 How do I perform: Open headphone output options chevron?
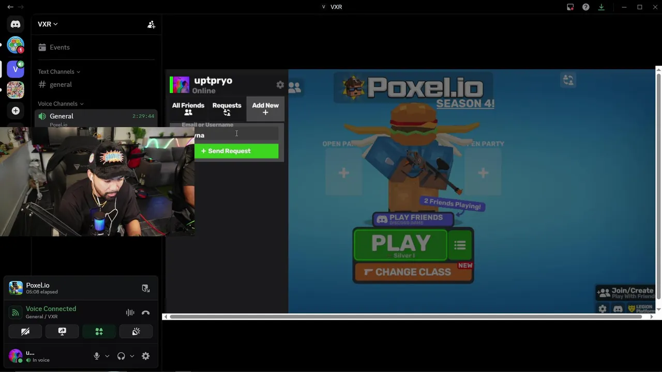click(132, 356)
